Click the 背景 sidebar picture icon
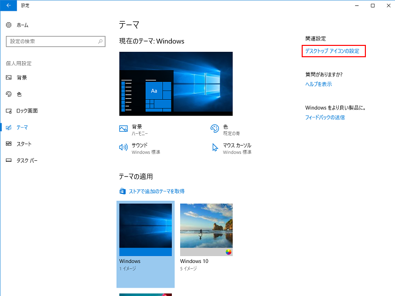Image resolution: width=395 pixels, height=296 pixels. (8, 77)
